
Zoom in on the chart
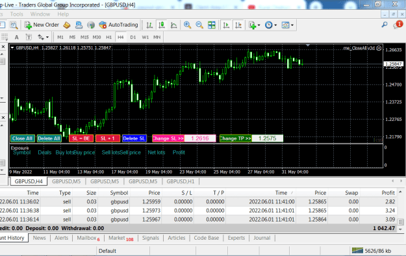tap(187, 25)
